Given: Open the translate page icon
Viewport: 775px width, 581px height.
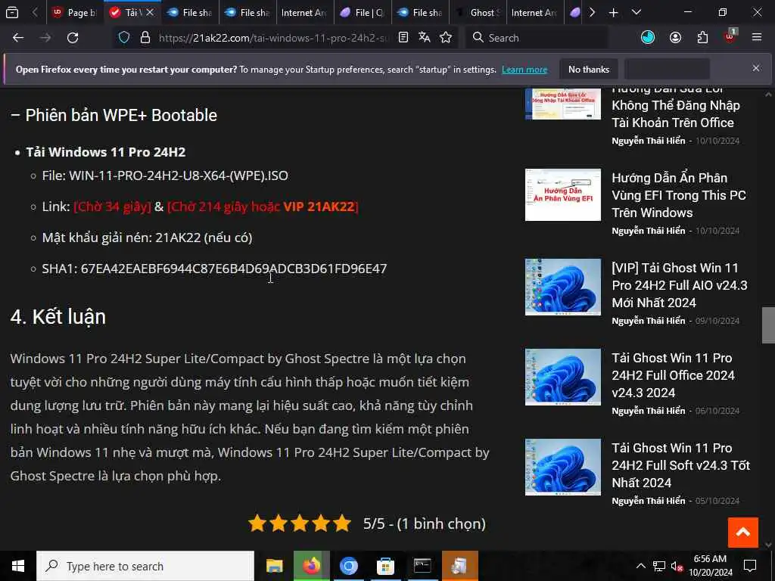Looking at the screenshot, I should (x=425, y=38).
